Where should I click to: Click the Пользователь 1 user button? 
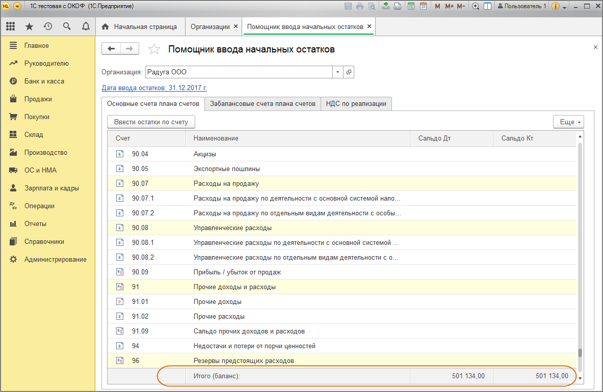point(522,6)
